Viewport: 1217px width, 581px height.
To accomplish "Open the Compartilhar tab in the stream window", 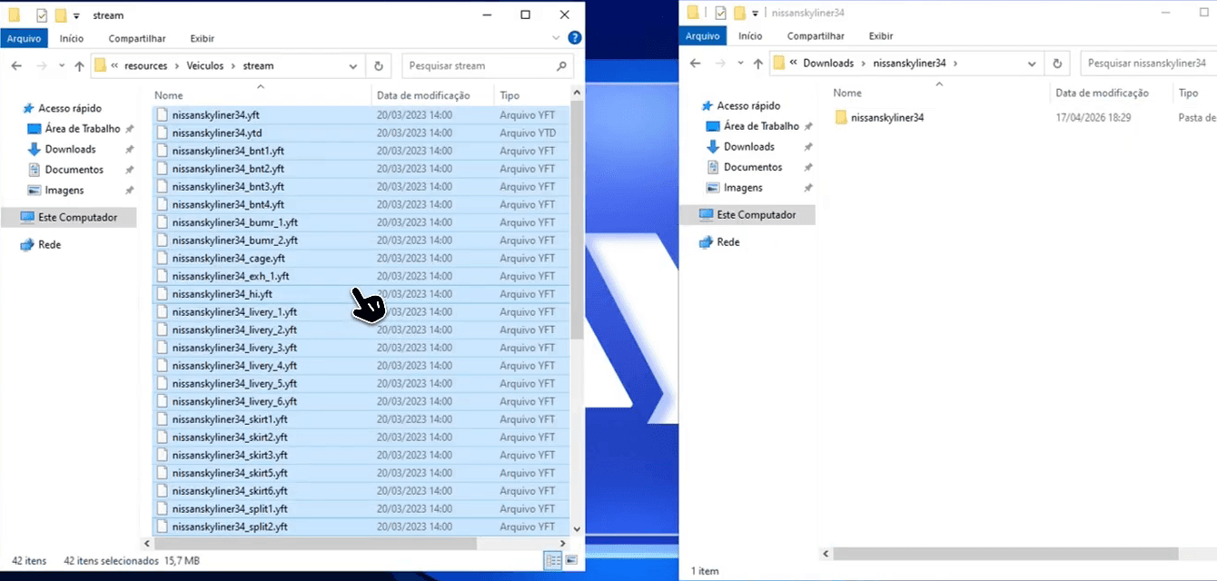I will pos(137,38).
